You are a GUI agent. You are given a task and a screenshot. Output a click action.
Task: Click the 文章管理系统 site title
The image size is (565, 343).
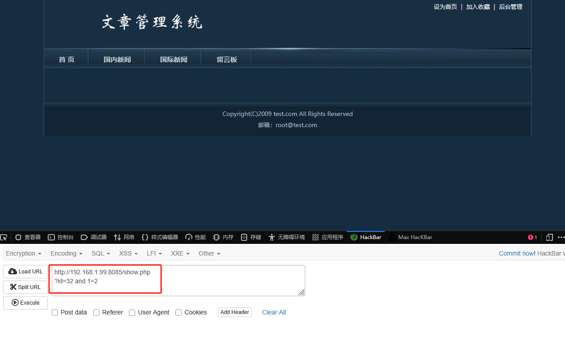coord(152,22)
